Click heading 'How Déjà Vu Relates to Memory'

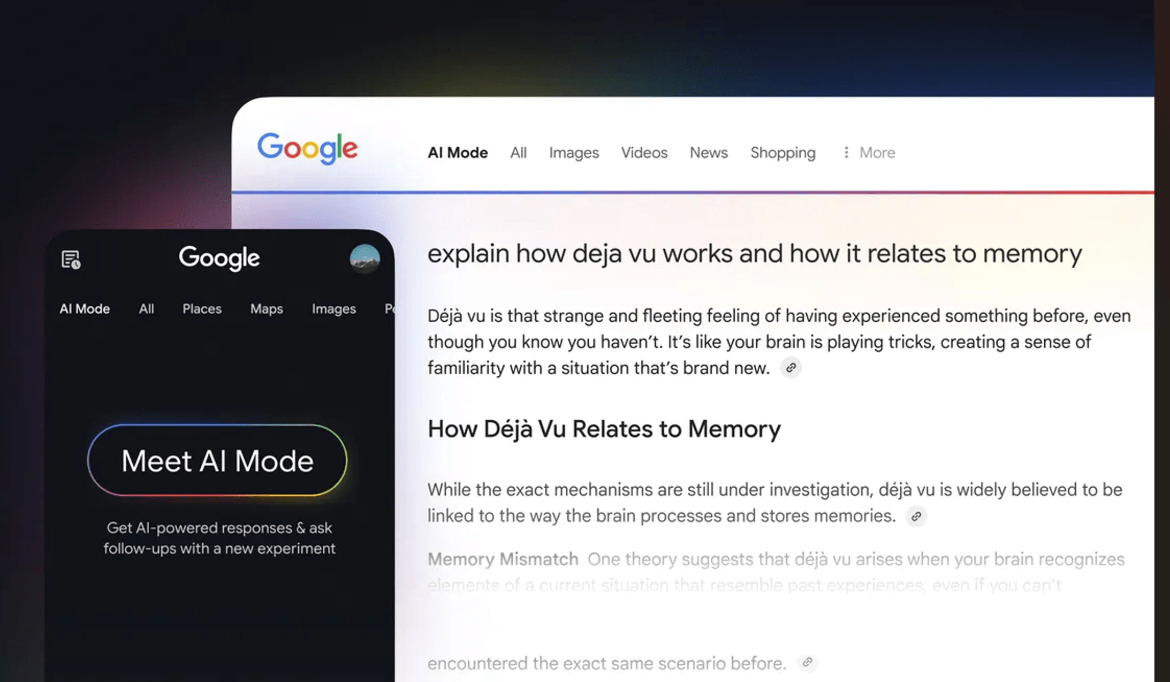[604, 429]
